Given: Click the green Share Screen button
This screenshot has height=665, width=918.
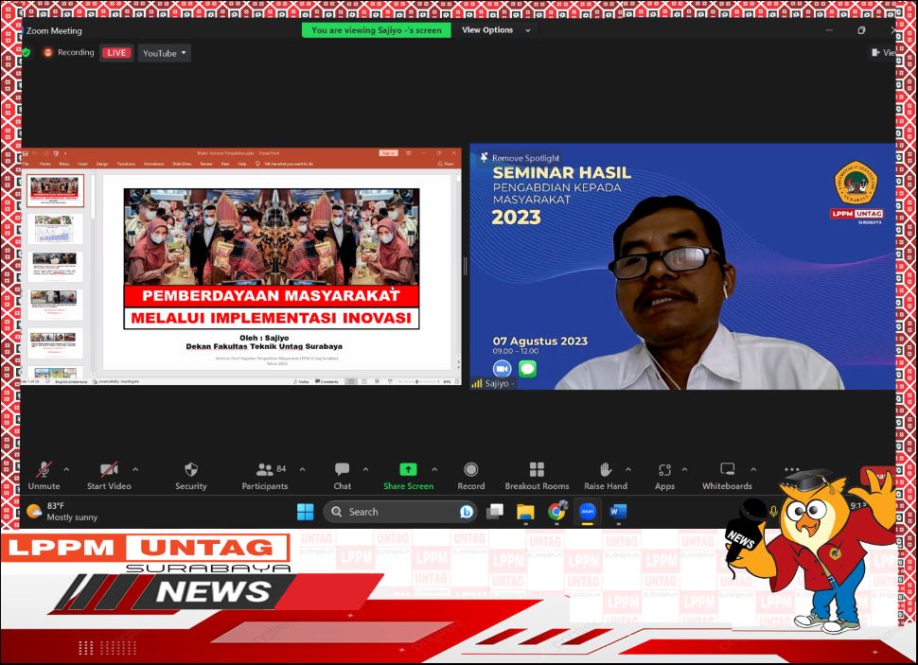Looking at the screenshot, I should click(408, 476).
